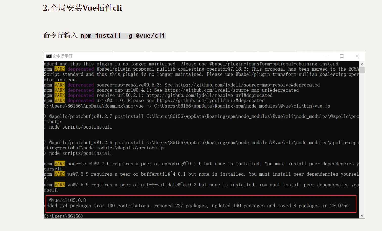Maximize the 命令提示符 window
This screenshot has height=231, width=382.
coord(342,56)
